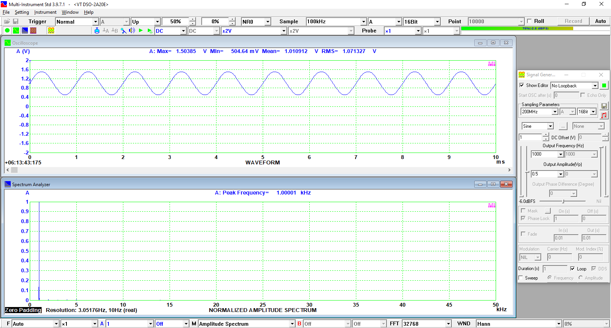Viewport: 611px width, 328px height.
Task: Click the channel A zeroing icon
Action: click(106, 31)
